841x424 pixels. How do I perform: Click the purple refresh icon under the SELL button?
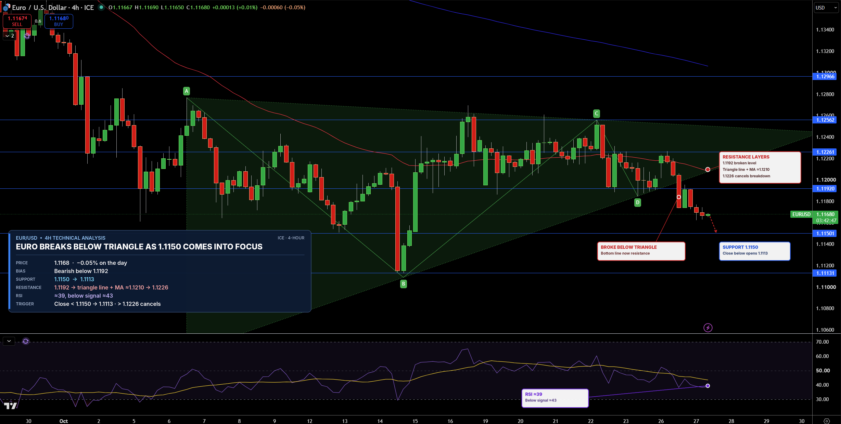click(x=27, y=36)
